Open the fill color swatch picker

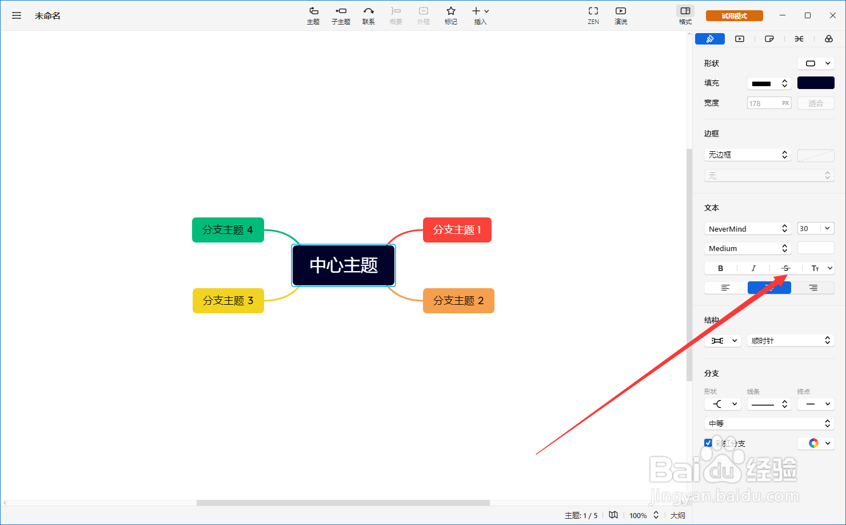coord(816,83)
